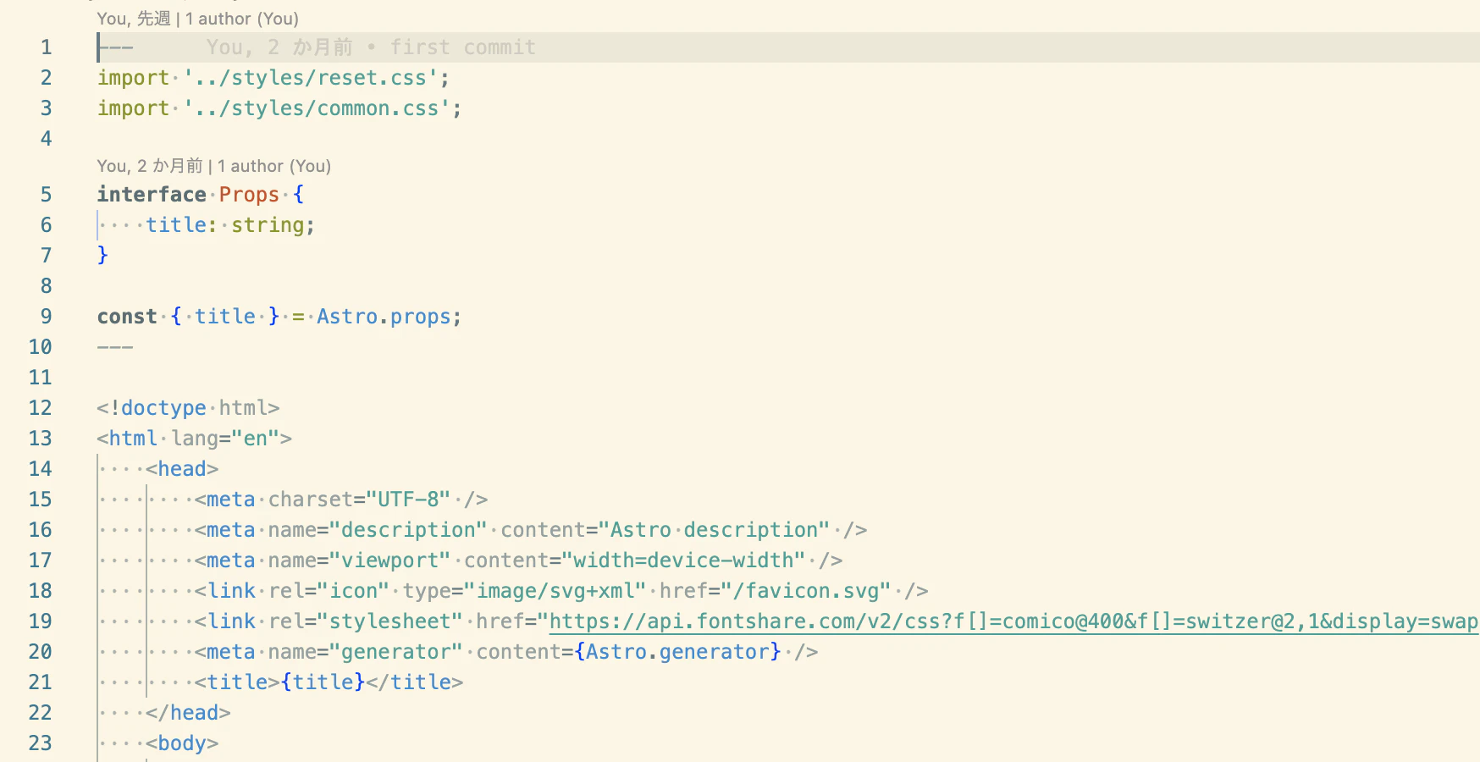Click the "image/svg+xml" type value
Image resolution: width=1480 pixels, height=762 pixels.
555,591
